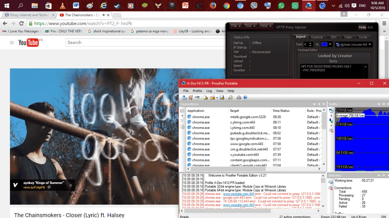Viewport: 389px width, 218px height.
Task: Switch to the Route tab in Proxy Injector
Action: (363, 37)
